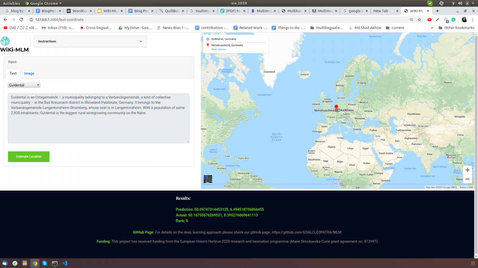
Task: Zoom out on the map with the minus icon
Action: tap(467, 179)
